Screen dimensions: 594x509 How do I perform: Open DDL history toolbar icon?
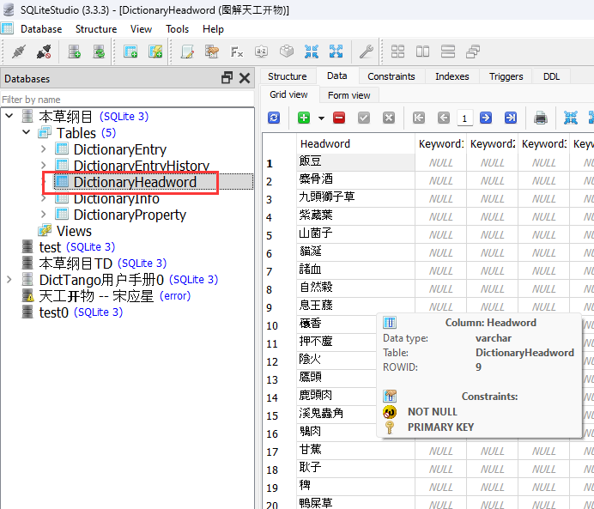coord(212,52)
